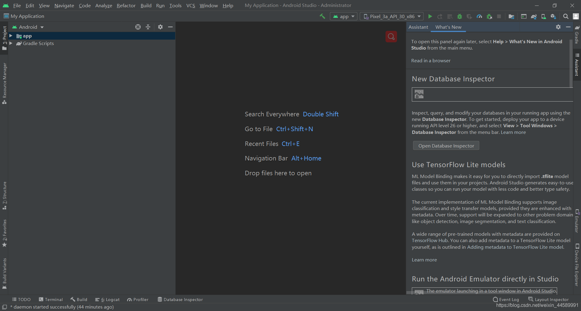Open the TODO tool window
The height and width of the screenshot is (311, 581).
(x=21, y=300)
